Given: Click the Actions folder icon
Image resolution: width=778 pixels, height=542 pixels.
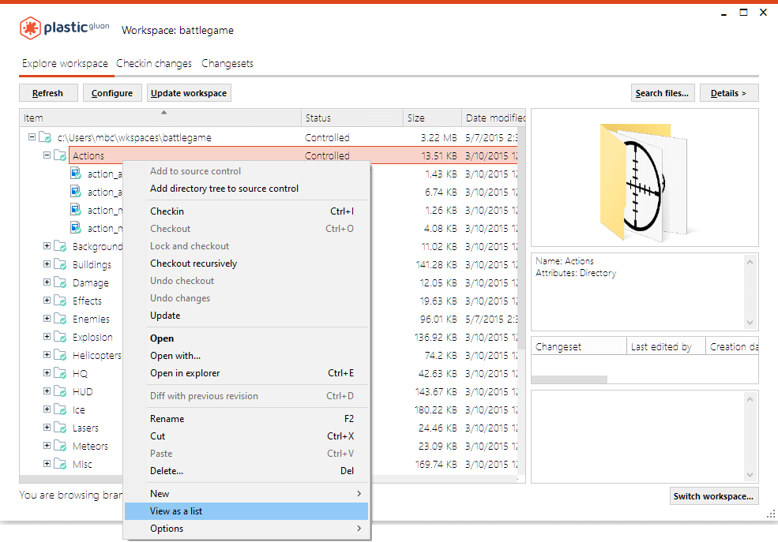Looking at the screenshot, I should [x=60, y=155].
